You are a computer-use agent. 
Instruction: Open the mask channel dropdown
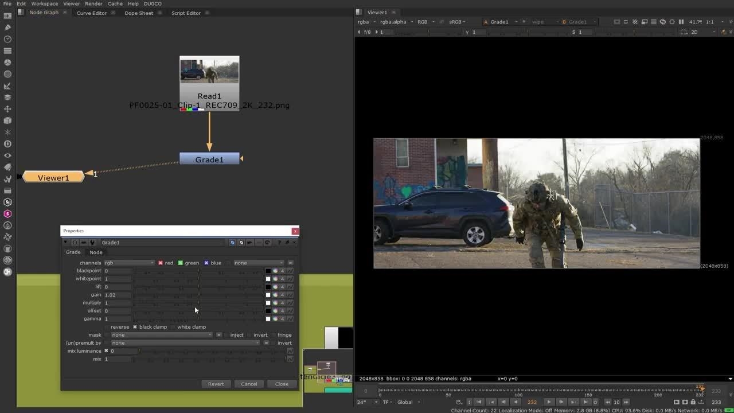click(161, 335)
